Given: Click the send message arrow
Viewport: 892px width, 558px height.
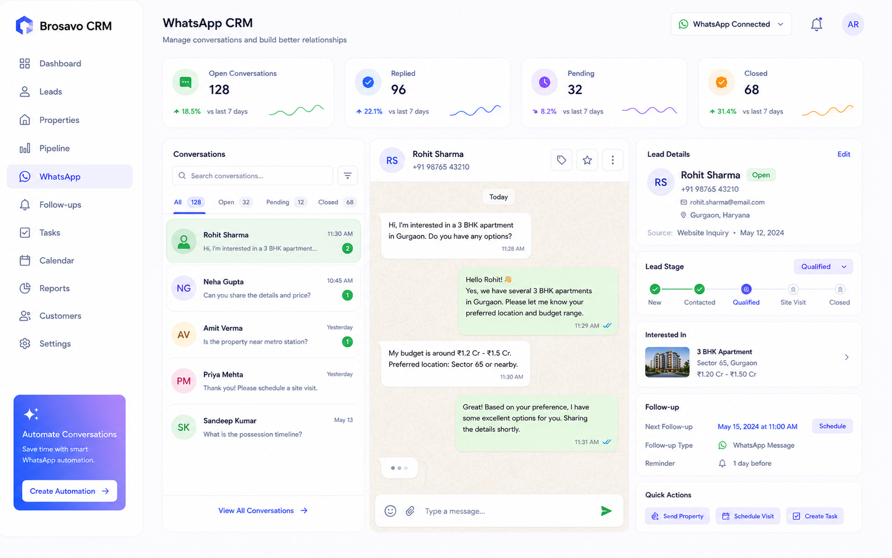Looking at the screenshot, I should [x=606, y=511].
